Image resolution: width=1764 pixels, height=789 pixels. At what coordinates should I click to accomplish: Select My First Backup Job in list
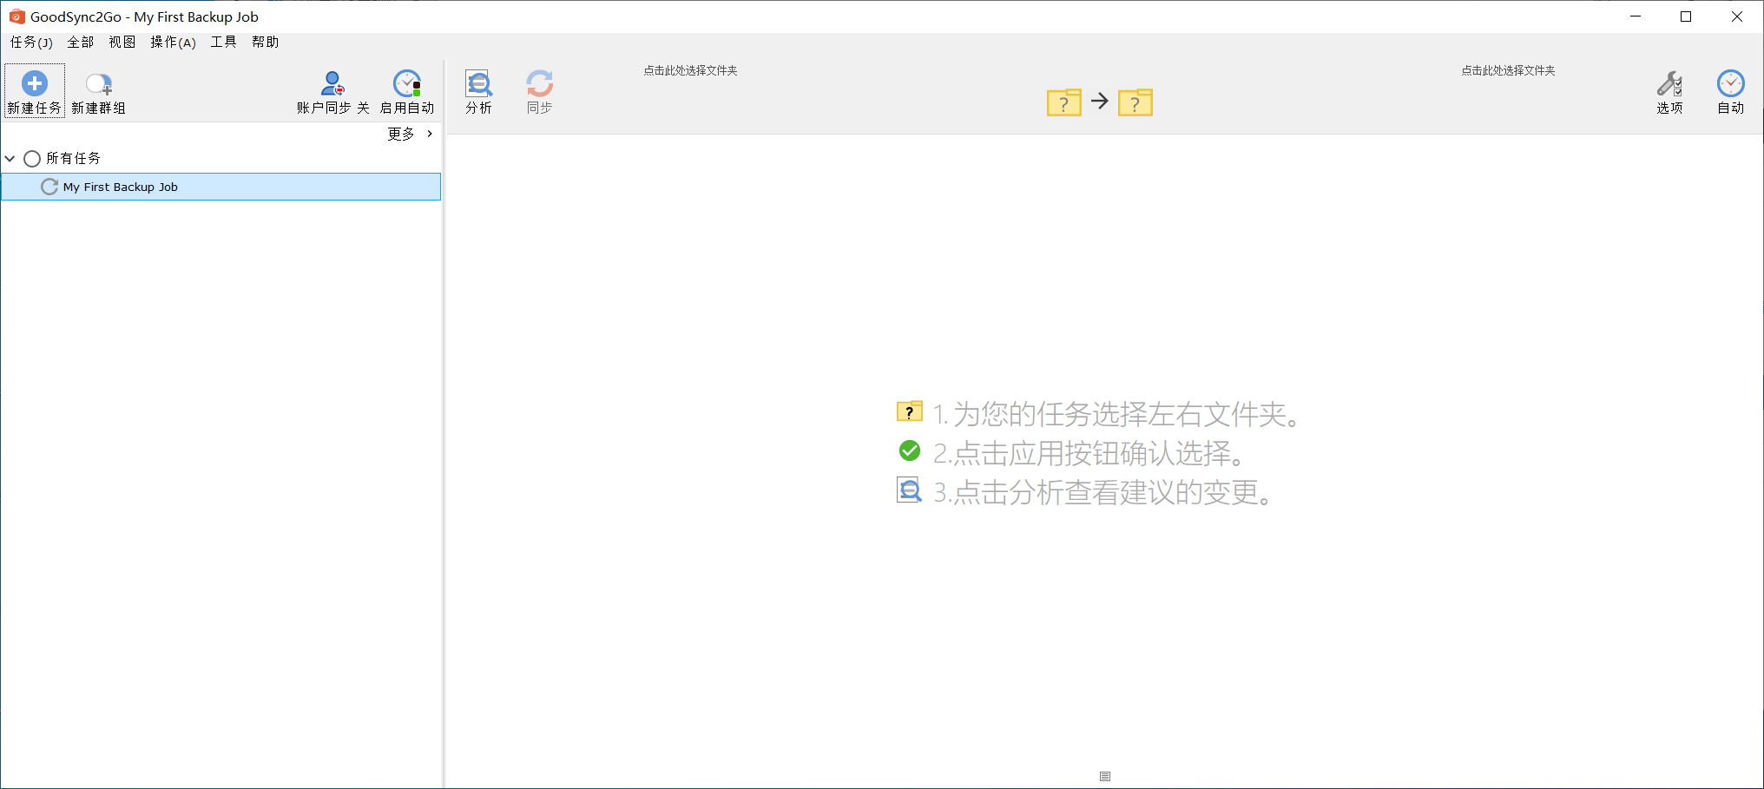(x=120, y=187)
